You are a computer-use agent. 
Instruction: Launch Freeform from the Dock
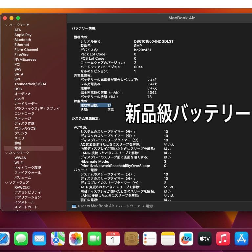pyautogui.click(x=186, y=239)
